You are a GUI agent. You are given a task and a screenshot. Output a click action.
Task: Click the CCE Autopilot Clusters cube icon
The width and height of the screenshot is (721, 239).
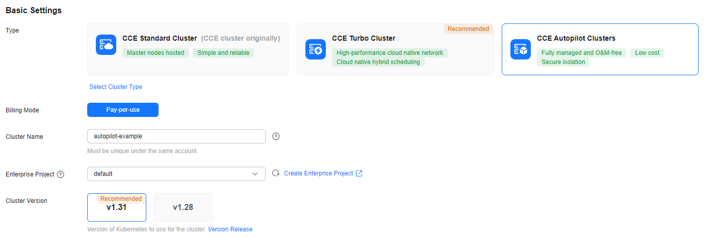point(521,49)
